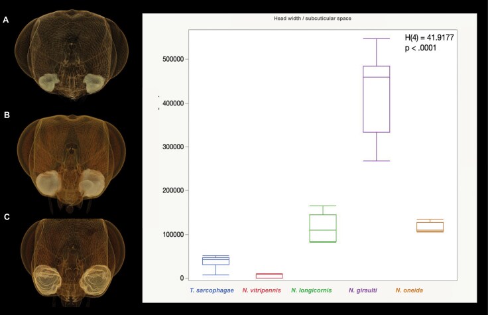Image resolution: width=488 pixels, height=315 pixels.
Task: Click the 'H(4) = 41.9177' statistic text
Action: [x=429, y=38]
